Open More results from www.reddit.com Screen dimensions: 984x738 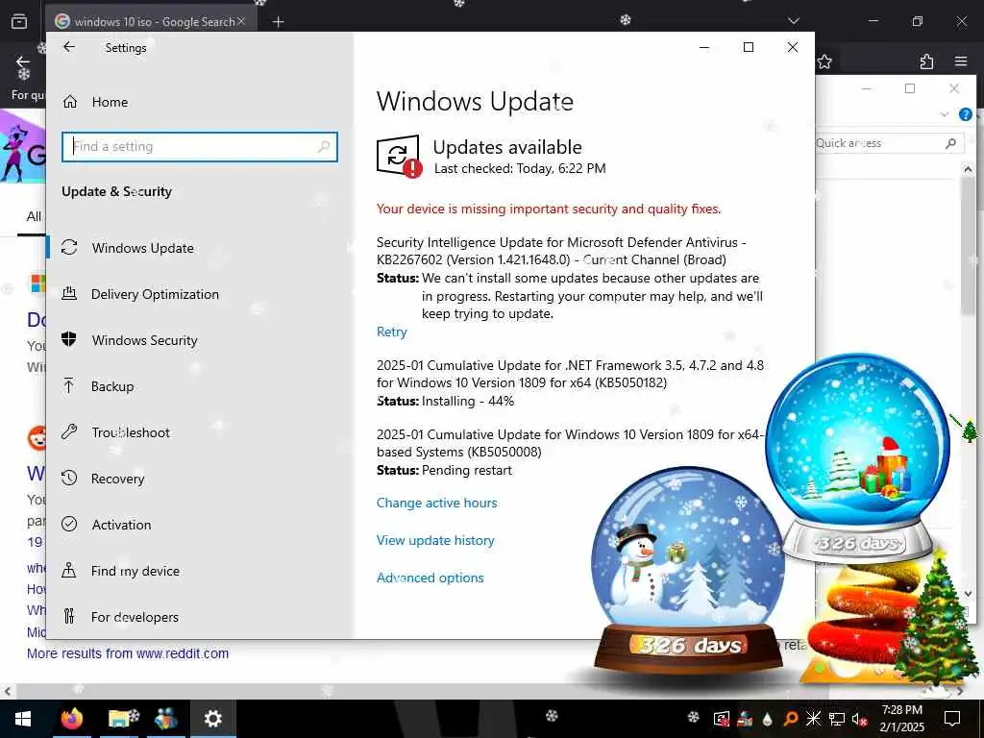(x=128, y=653)
